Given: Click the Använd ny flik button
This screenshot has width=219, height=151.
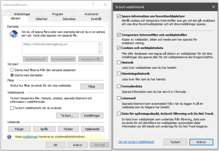Looking at the screenshot, I should (91, 59).
